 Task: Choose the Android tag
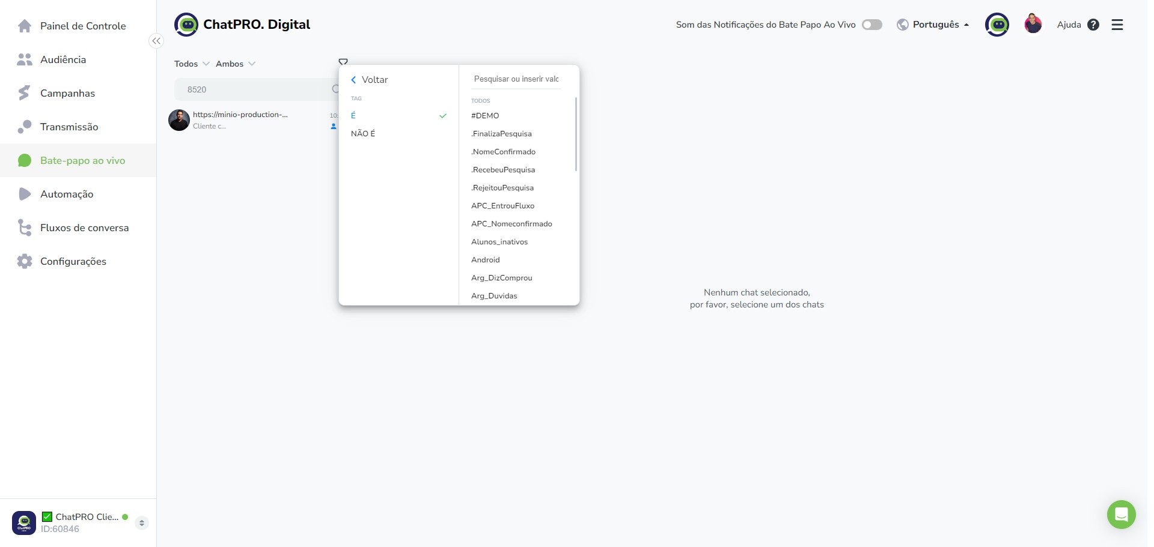tap(486, 259)
